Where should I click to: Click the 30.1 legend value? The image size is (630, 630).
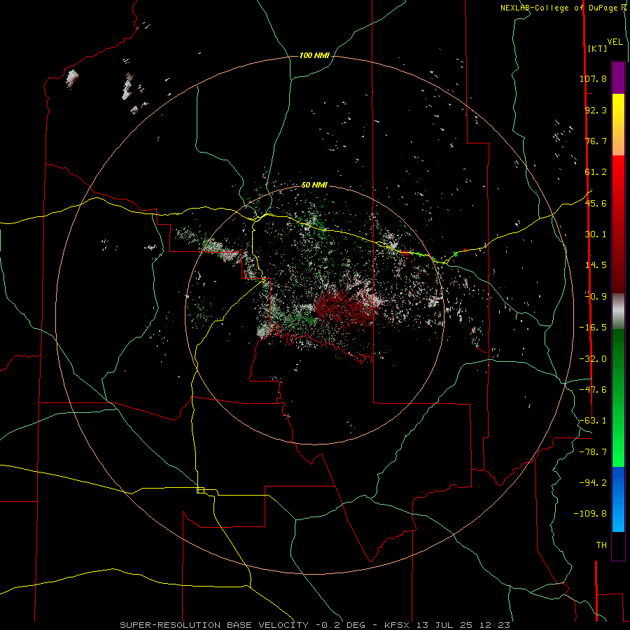pos(596,234)
